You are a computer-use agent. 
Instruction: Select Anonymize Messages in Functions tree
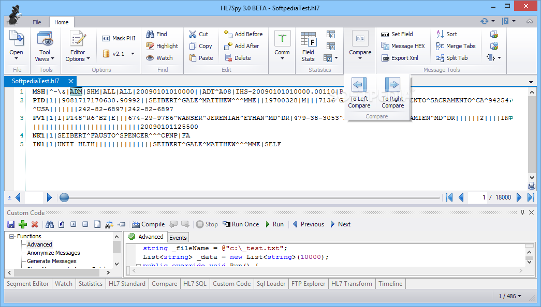click(53, 253)
